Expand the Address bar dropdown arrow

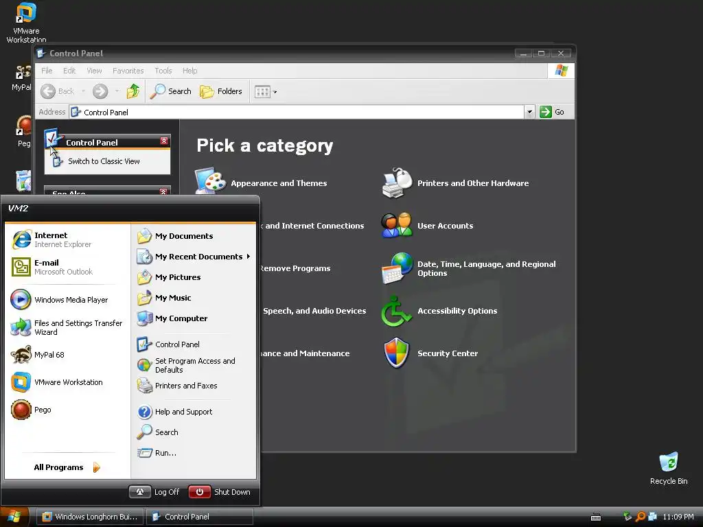[x=529, y=112]
